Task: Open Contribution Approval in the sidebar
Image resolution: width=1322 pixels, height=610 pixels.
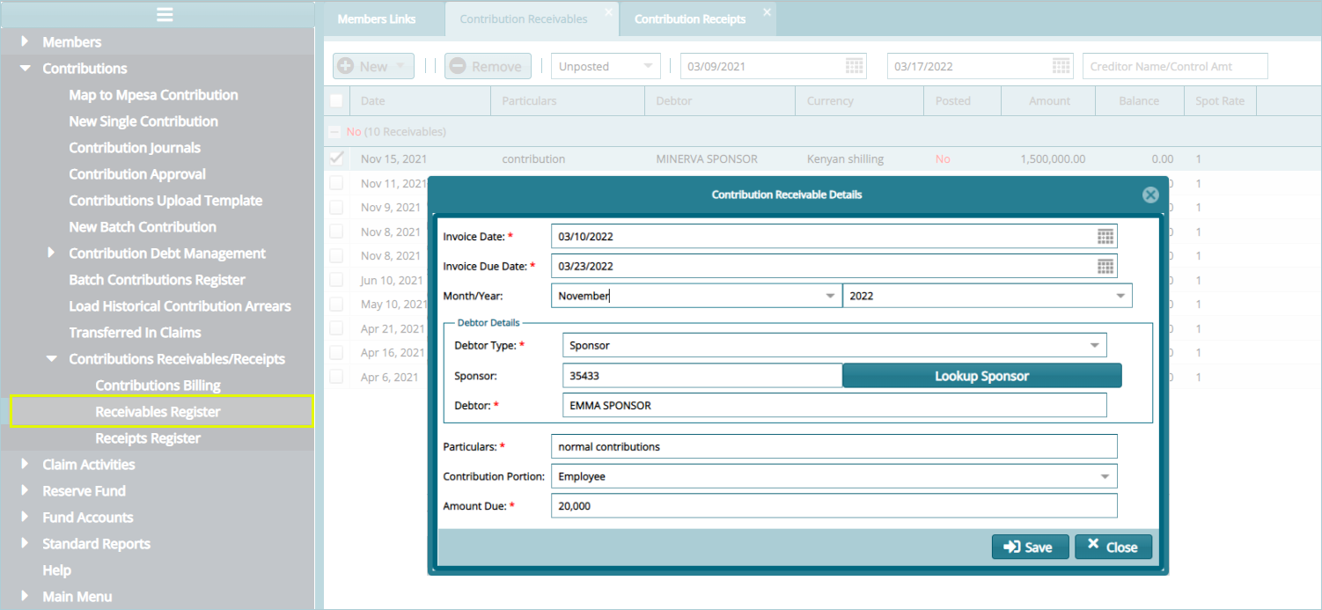Action: click(137, 174)
